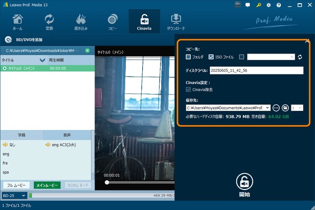Screen dimensions: 315x210
Task: Open the GPU acceleration chip icon
Action: [x=238, y=5]
